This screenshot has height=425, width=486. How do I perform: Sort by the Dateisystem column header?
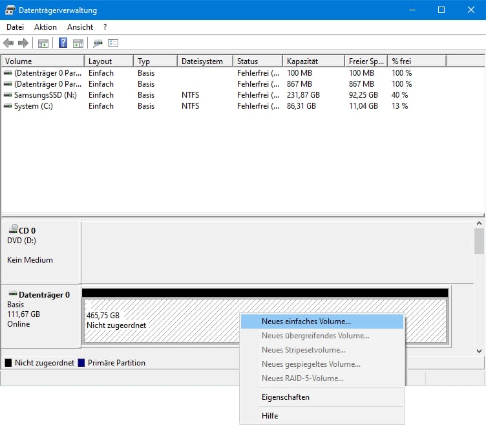click(x=205, y=61)
